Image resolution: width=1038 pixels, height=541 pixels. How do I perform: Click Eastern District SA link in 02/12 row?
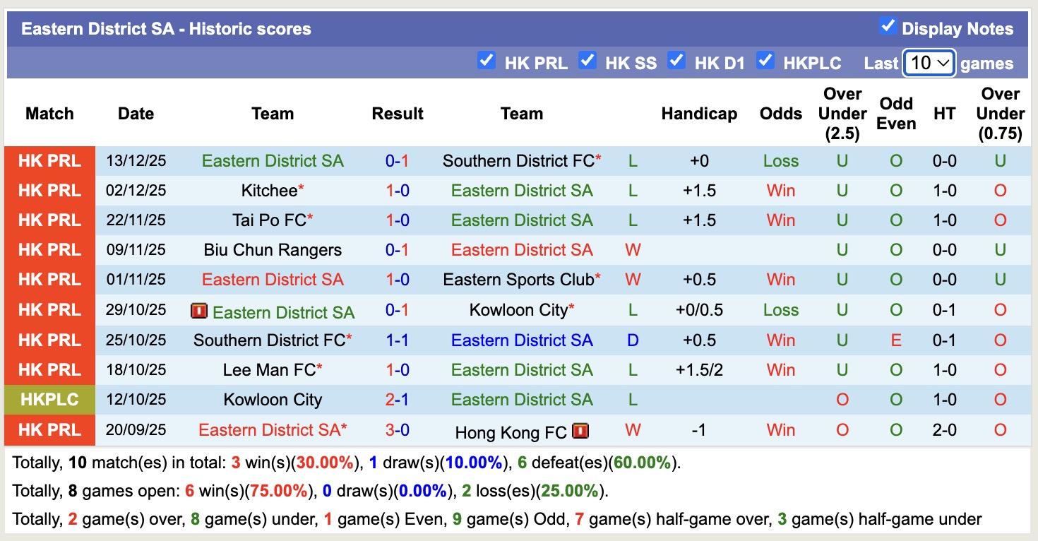click(x=522, y=190)
